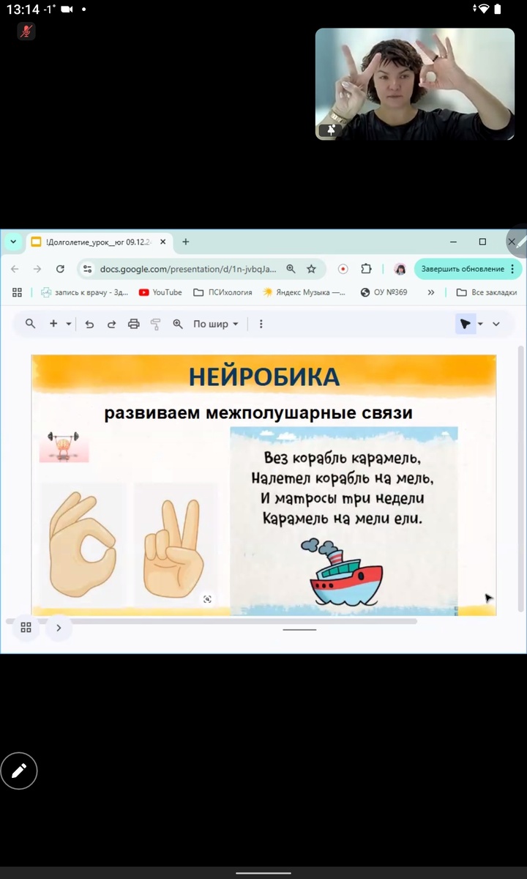Screen dimensions: 527x879
Task: Open the browser extensions puzzle icon
Action: coord(367,269)
